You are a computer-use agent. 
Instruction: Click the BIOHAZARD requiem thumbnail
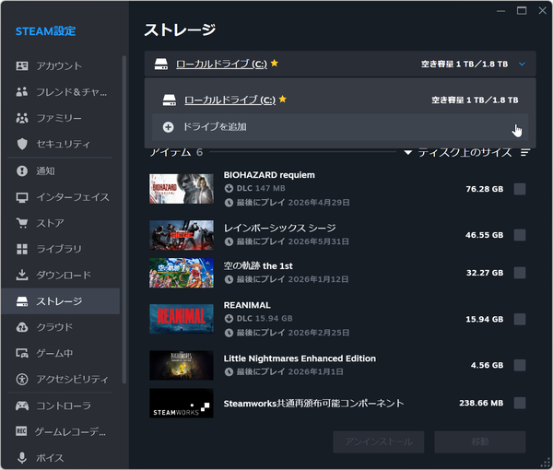[x=182, y=189]
